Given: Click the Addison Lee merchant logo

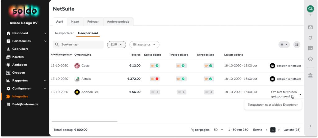Looking at the screenshot, I should [77, 92].
